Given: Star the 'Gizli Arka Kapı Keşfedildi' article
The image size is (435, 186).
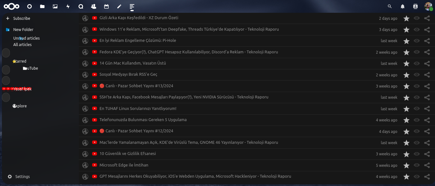Looking at the screenshot, I should click(406, 19).
